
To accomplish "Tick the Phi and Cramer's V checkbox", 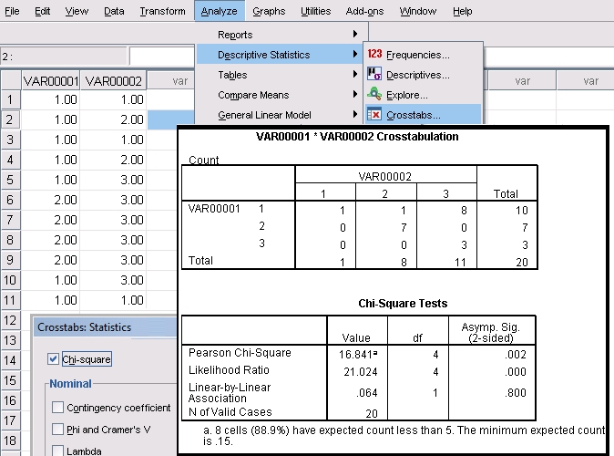I will point(58,429).
